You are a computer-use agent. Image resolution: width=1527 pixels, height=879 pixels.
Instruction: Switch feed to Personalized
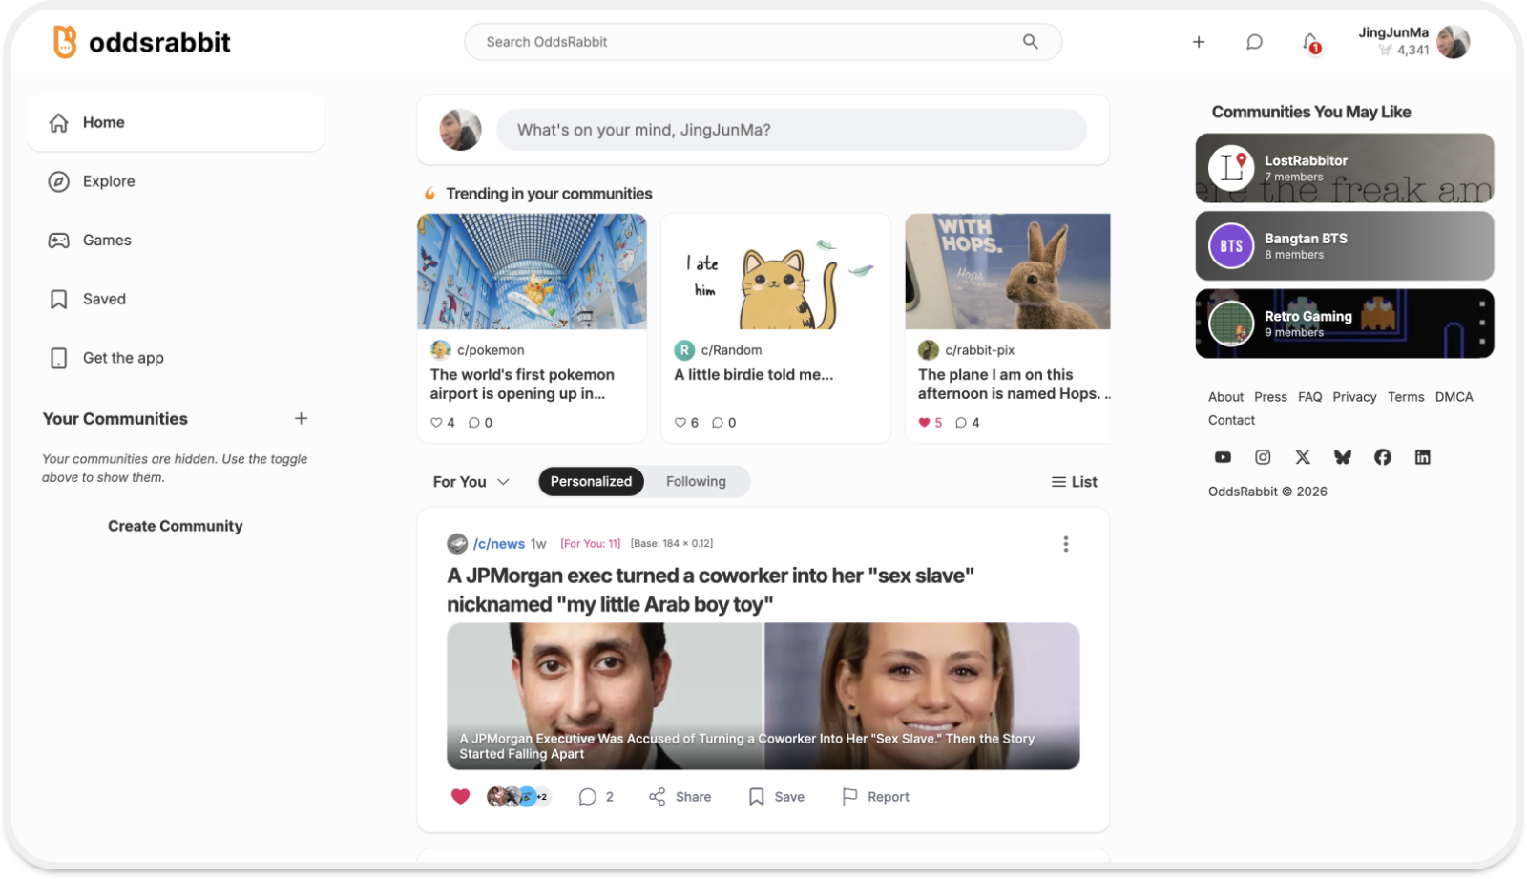click(x=591, y=482)
